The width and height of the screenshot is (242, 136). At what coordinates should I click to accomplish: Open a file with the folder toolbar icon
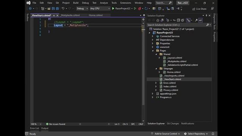[49, 9]
